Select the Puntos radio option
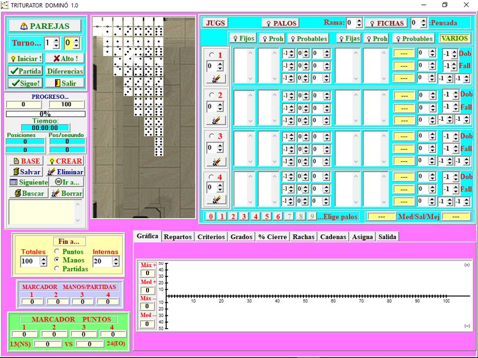Image resolution: width=478 pixels, height=358 pixels. pos(57,251)
